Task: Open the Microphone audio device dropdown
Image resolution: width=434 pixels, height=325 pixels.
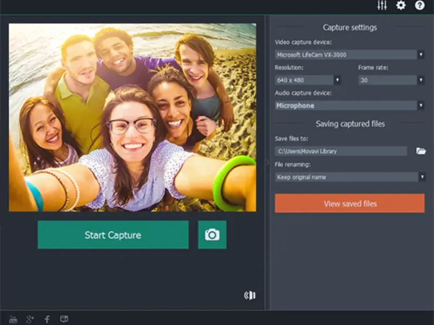Action: click(x=349, y=106)
